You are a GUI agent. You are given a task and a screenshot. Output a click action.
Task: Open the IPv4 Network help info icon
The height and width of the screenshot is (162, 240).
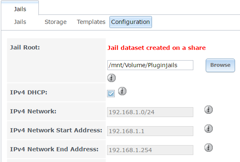point(209,110)
